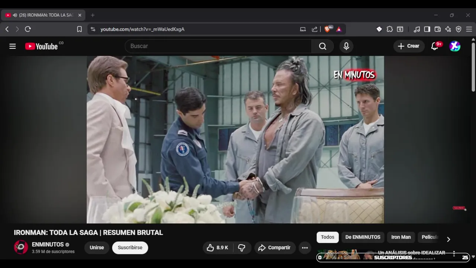Image resolution: width=476 pixels, height=268 pixels.
Task: Open the YouTube hamburger guide menu
Action: click(13, 46)
